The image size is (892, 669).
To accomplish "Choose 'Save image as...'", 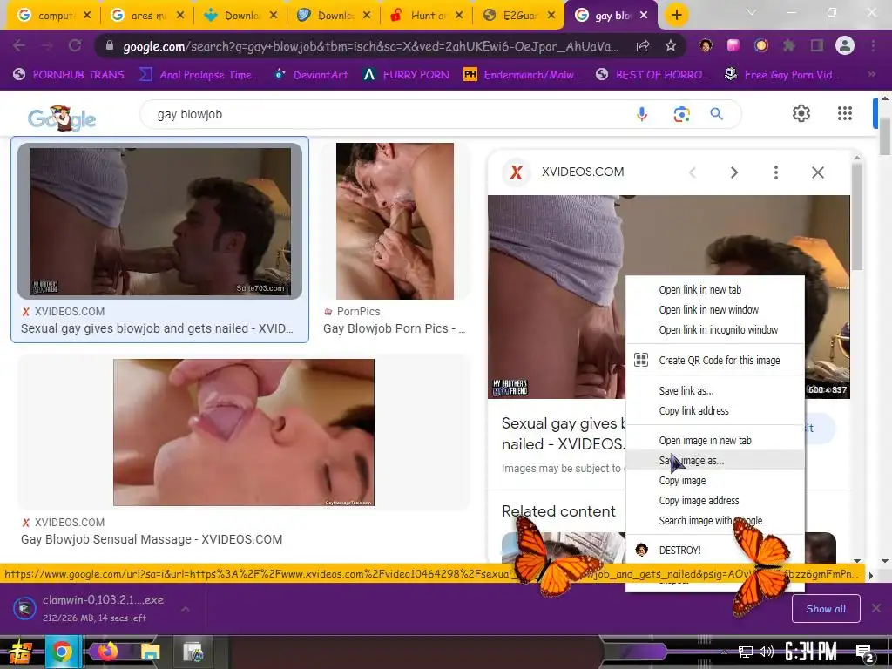I will 715,460.
